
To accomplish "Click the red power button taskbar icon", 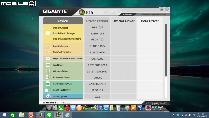I will coord(31,115).
